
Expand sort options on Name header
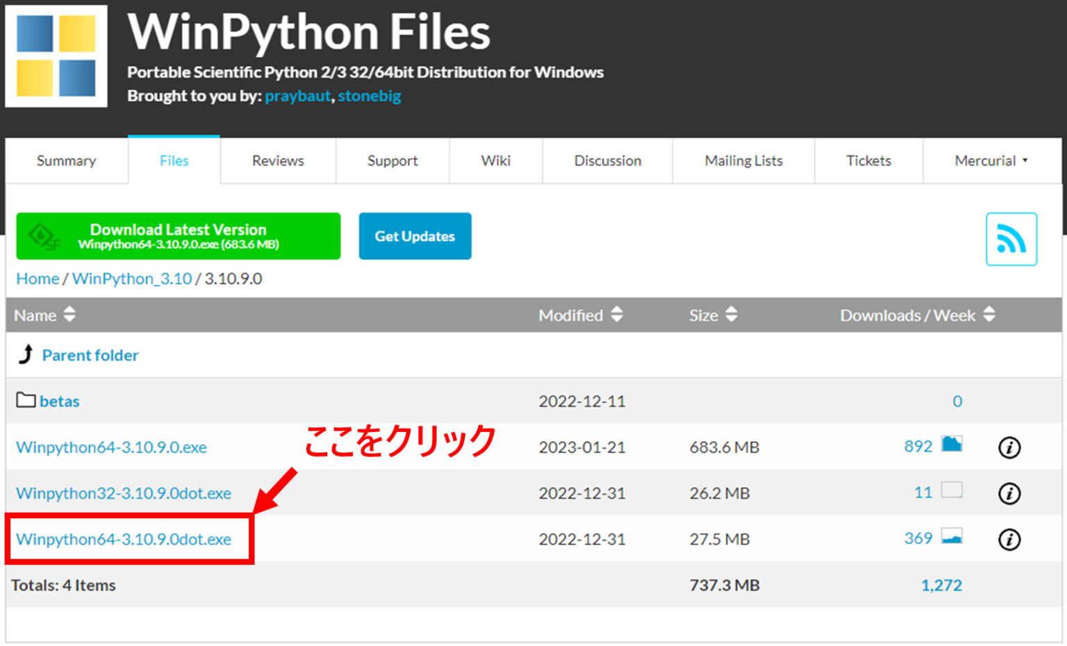69,315
